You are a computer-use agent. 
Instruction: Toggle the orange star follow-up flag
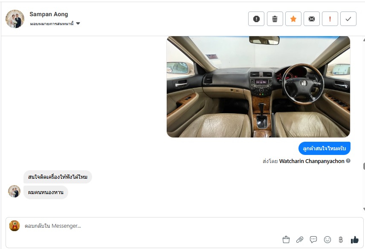pos(293,19)
